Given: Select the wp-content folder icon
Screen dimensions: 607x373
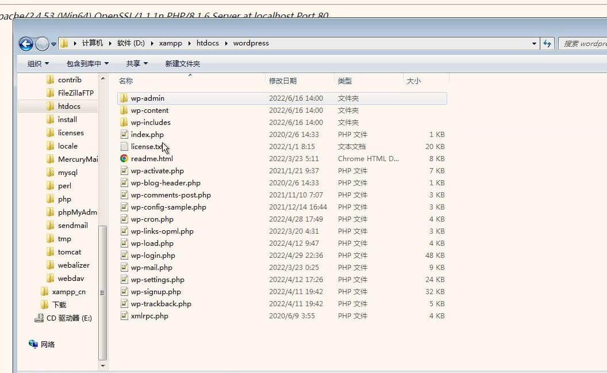Looking at the screenshot, I should click(x=124, y=110).
